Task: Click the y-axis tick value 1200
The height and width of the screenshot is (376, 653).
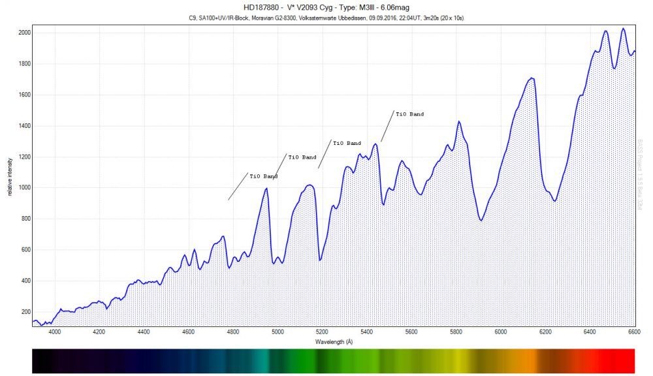Action: point(24,157)
